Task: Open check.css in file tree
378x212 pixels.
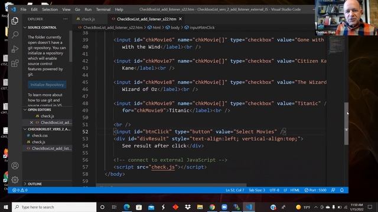Action: point(40,135)
